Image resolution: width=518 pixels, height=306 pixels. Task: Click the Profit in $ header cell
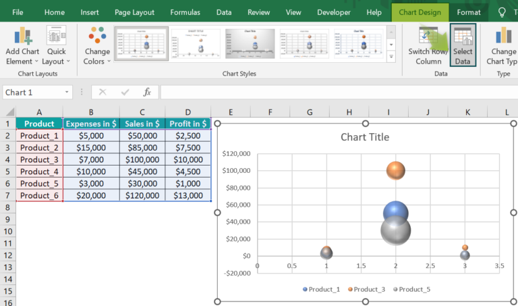click(x=188, y=124)
